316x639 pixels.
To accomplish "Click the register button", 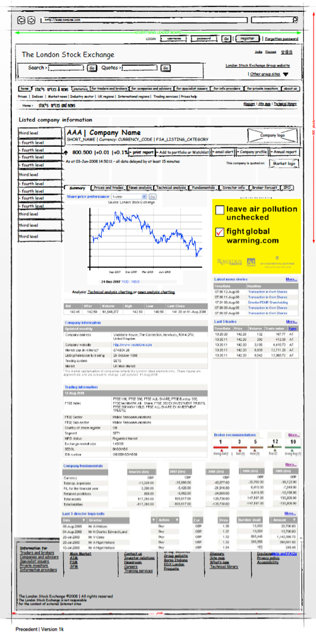I will (247, 38).
